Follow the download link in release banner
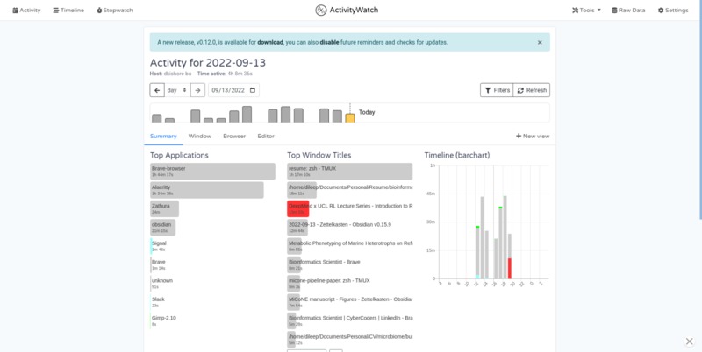 point(270,42)
